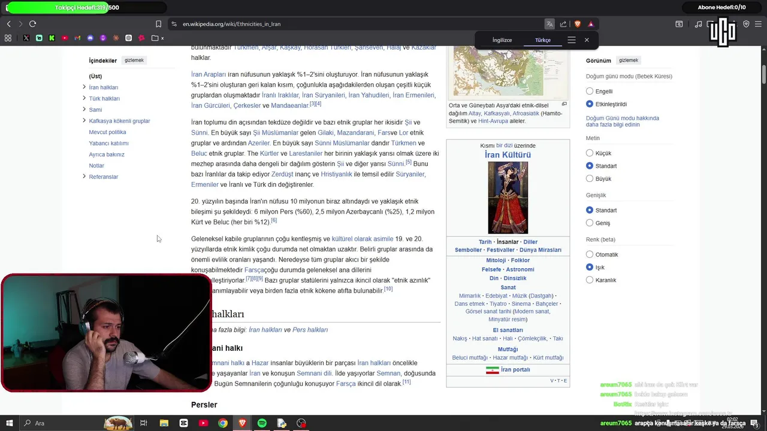Set color mode to Işık
The image size is (767, 431).
[590, 267]
